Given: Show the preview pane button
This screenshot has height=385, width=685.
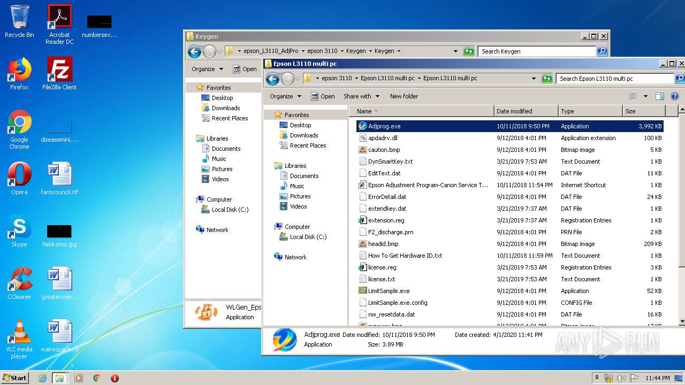Looking at the screenshot, I should (660, 96).
